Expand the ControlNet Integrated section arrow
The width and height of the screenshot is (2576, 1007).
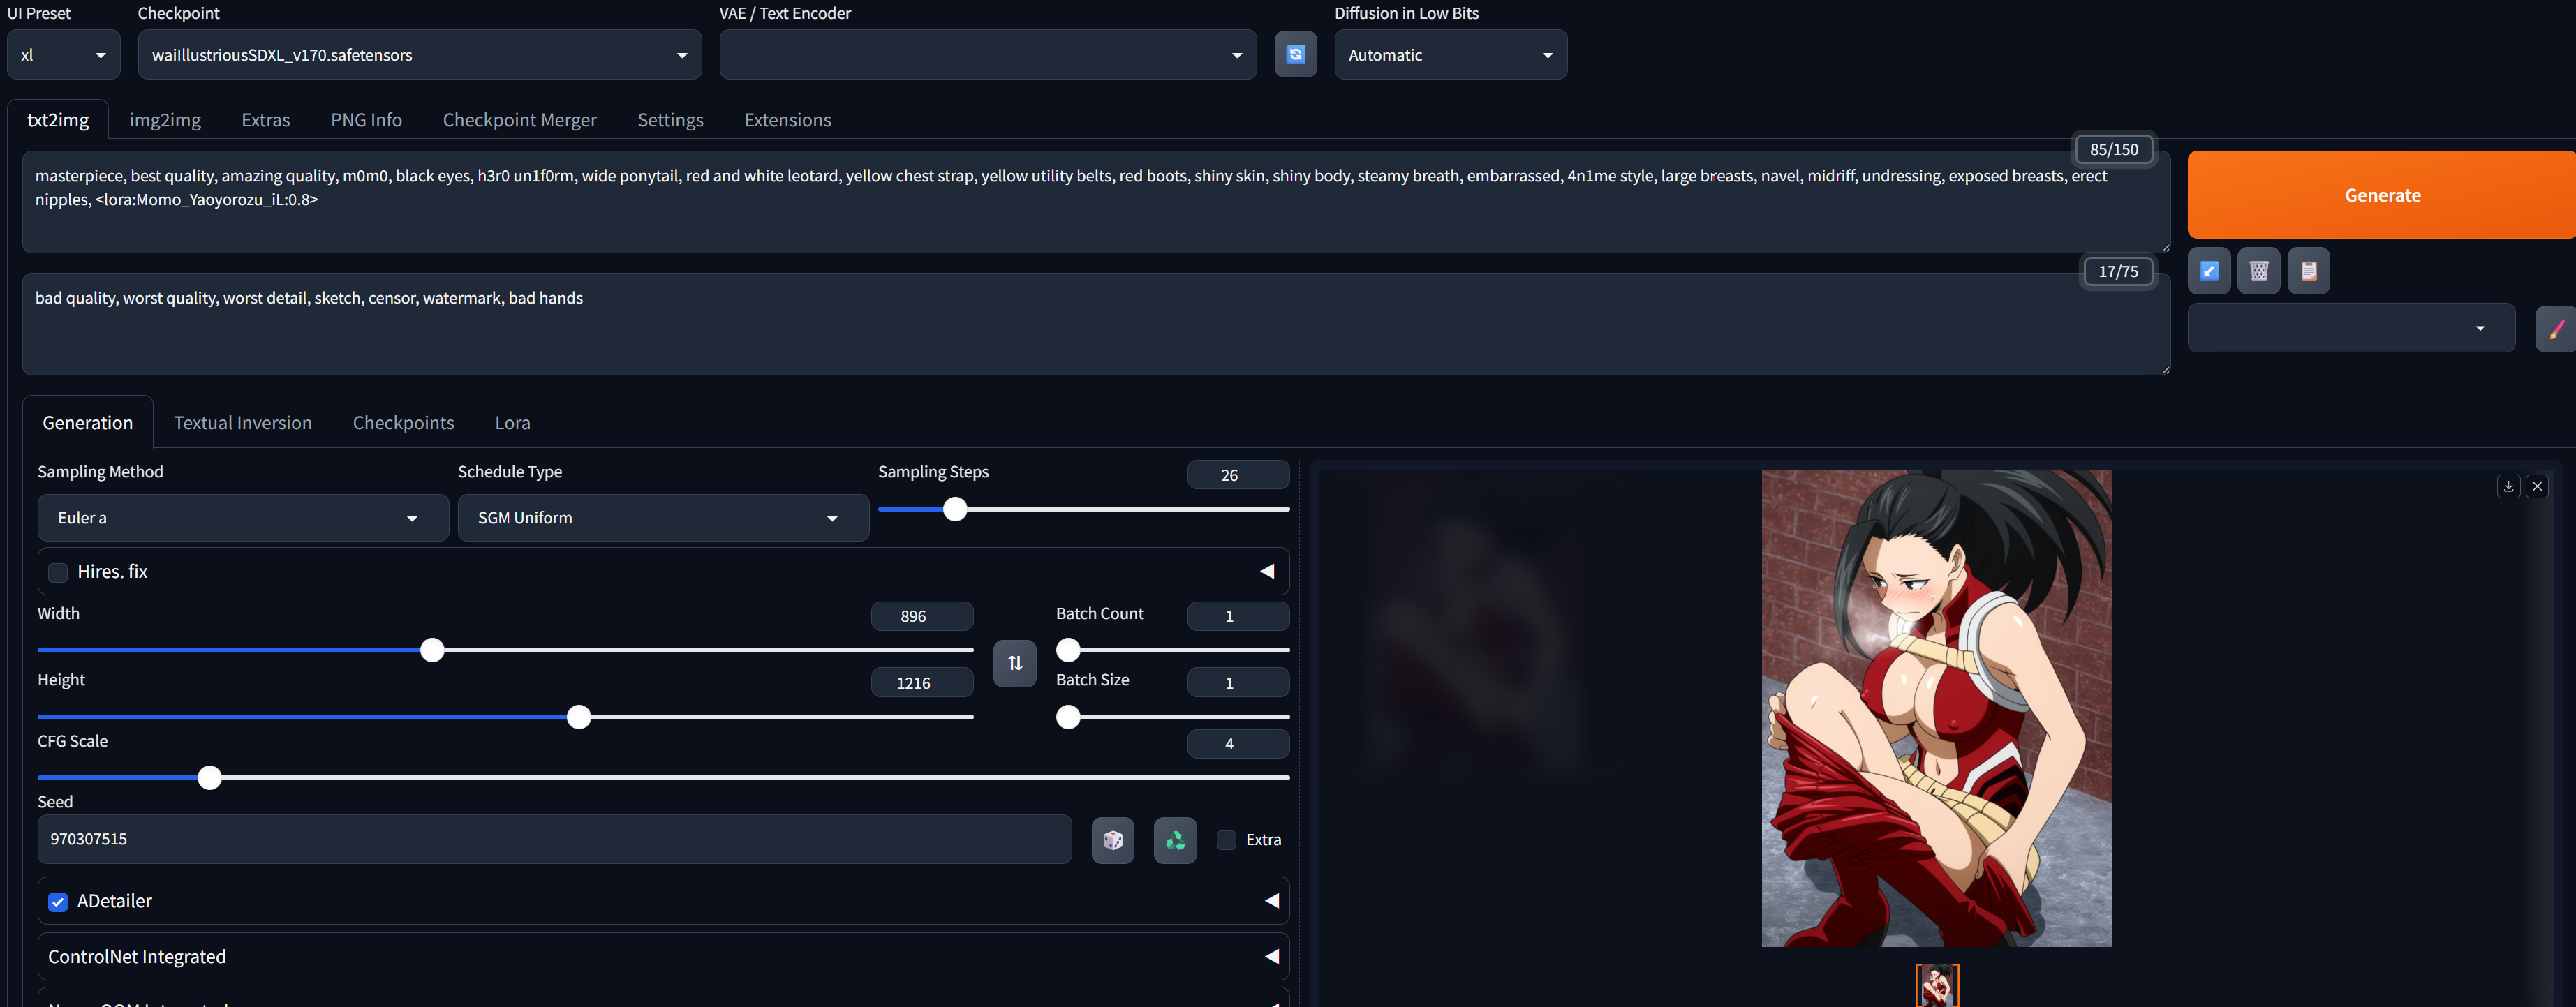[x=1271, y=956]
